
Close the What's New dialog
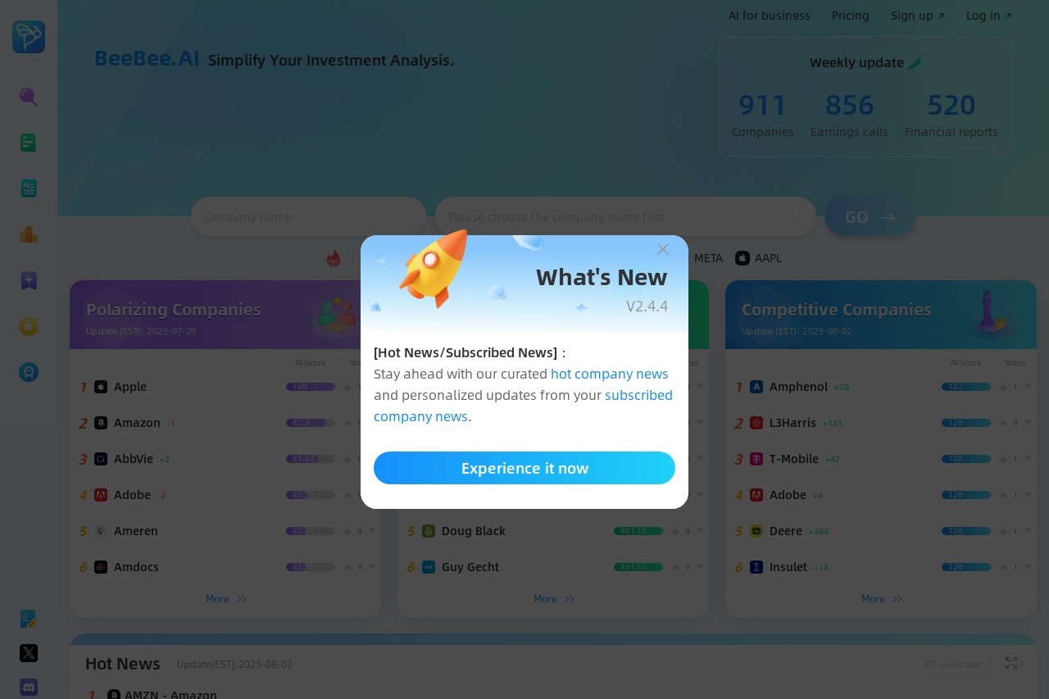point(663,249)
